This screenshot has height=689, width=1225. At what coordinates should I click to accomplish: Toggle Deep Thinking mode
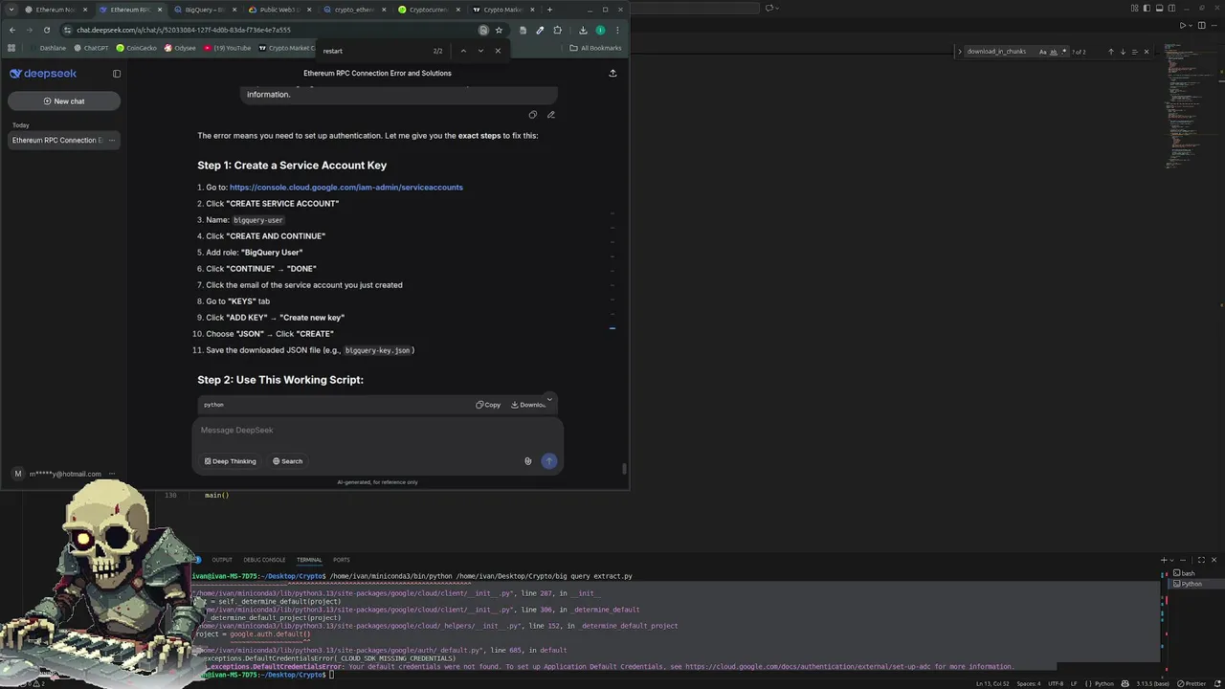[x=230, y=461]
